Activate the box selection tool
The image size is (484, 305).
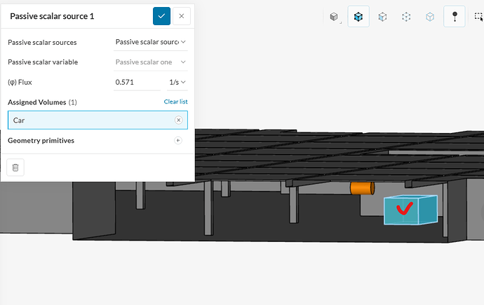coord(478,16)
